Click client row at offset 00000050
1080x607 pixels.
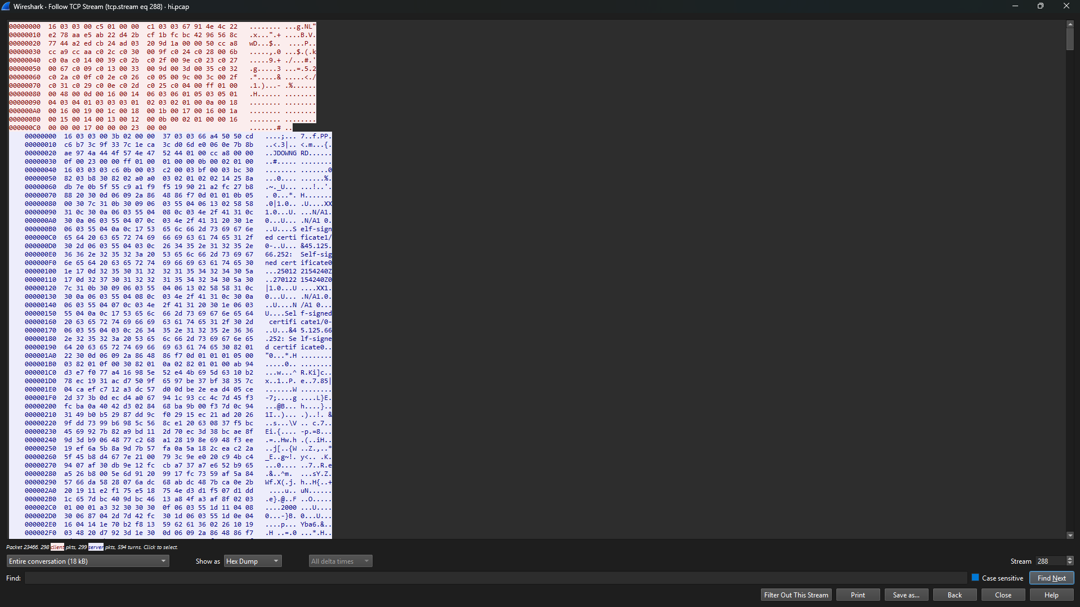[162, 69]
